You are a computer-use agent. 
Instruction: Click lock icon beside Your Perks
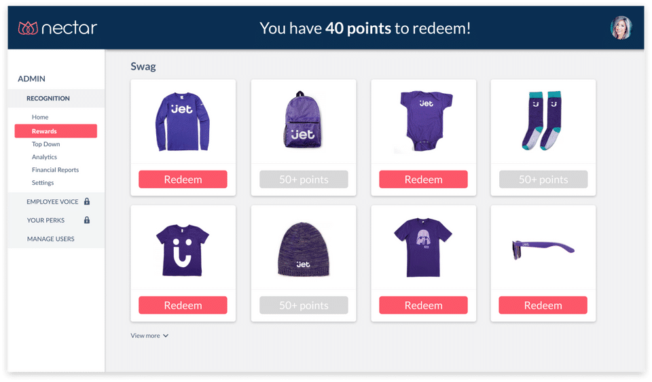click(87, 220)
